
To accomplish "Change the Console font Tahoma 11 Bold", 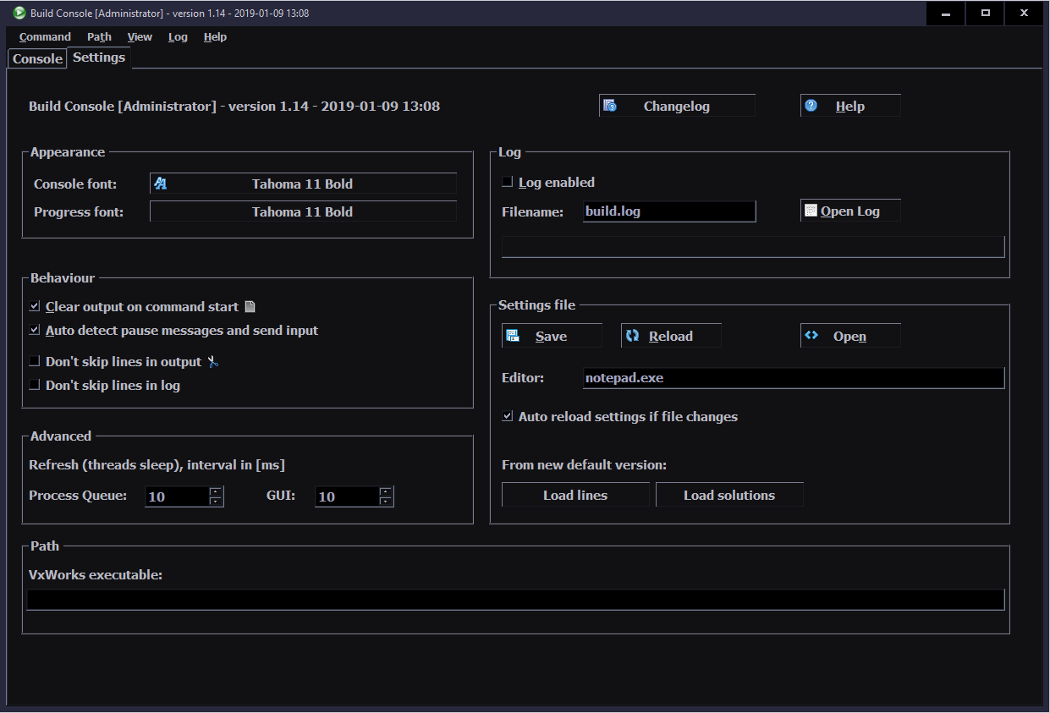I will [303, 184].
